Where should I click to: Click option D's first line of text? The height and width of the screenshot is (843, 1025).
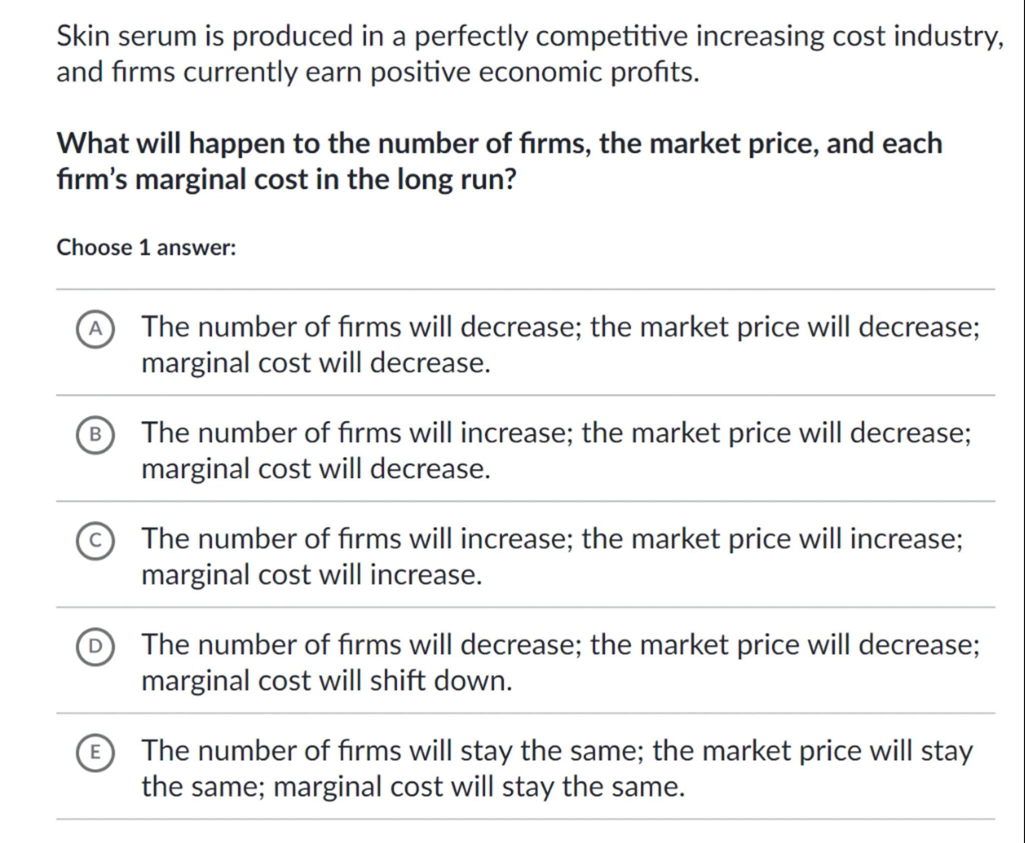(561, 645)
